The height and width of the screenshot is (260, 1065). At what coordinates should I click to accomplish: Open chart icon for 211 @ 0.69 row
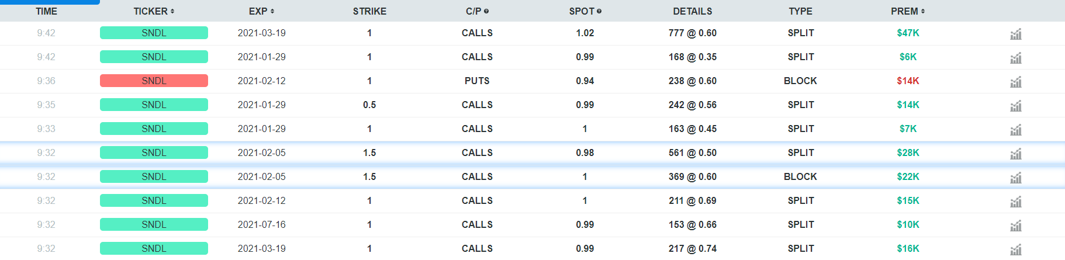click(x=1016, y=202)
